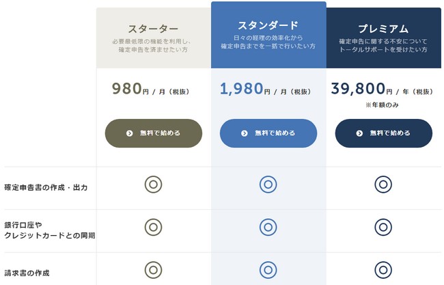Screen dimensions: 444x285
Task: Select the スタンダード plan header
Action: [268, 35]
